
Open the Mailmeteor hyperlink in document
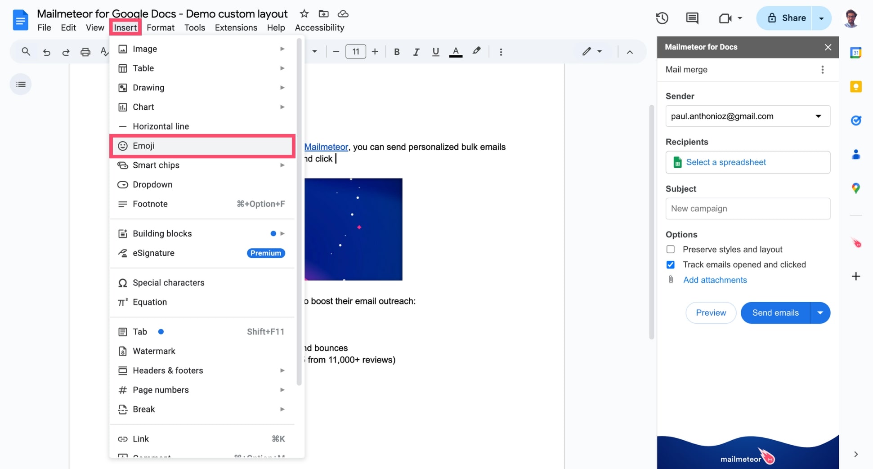326,147
